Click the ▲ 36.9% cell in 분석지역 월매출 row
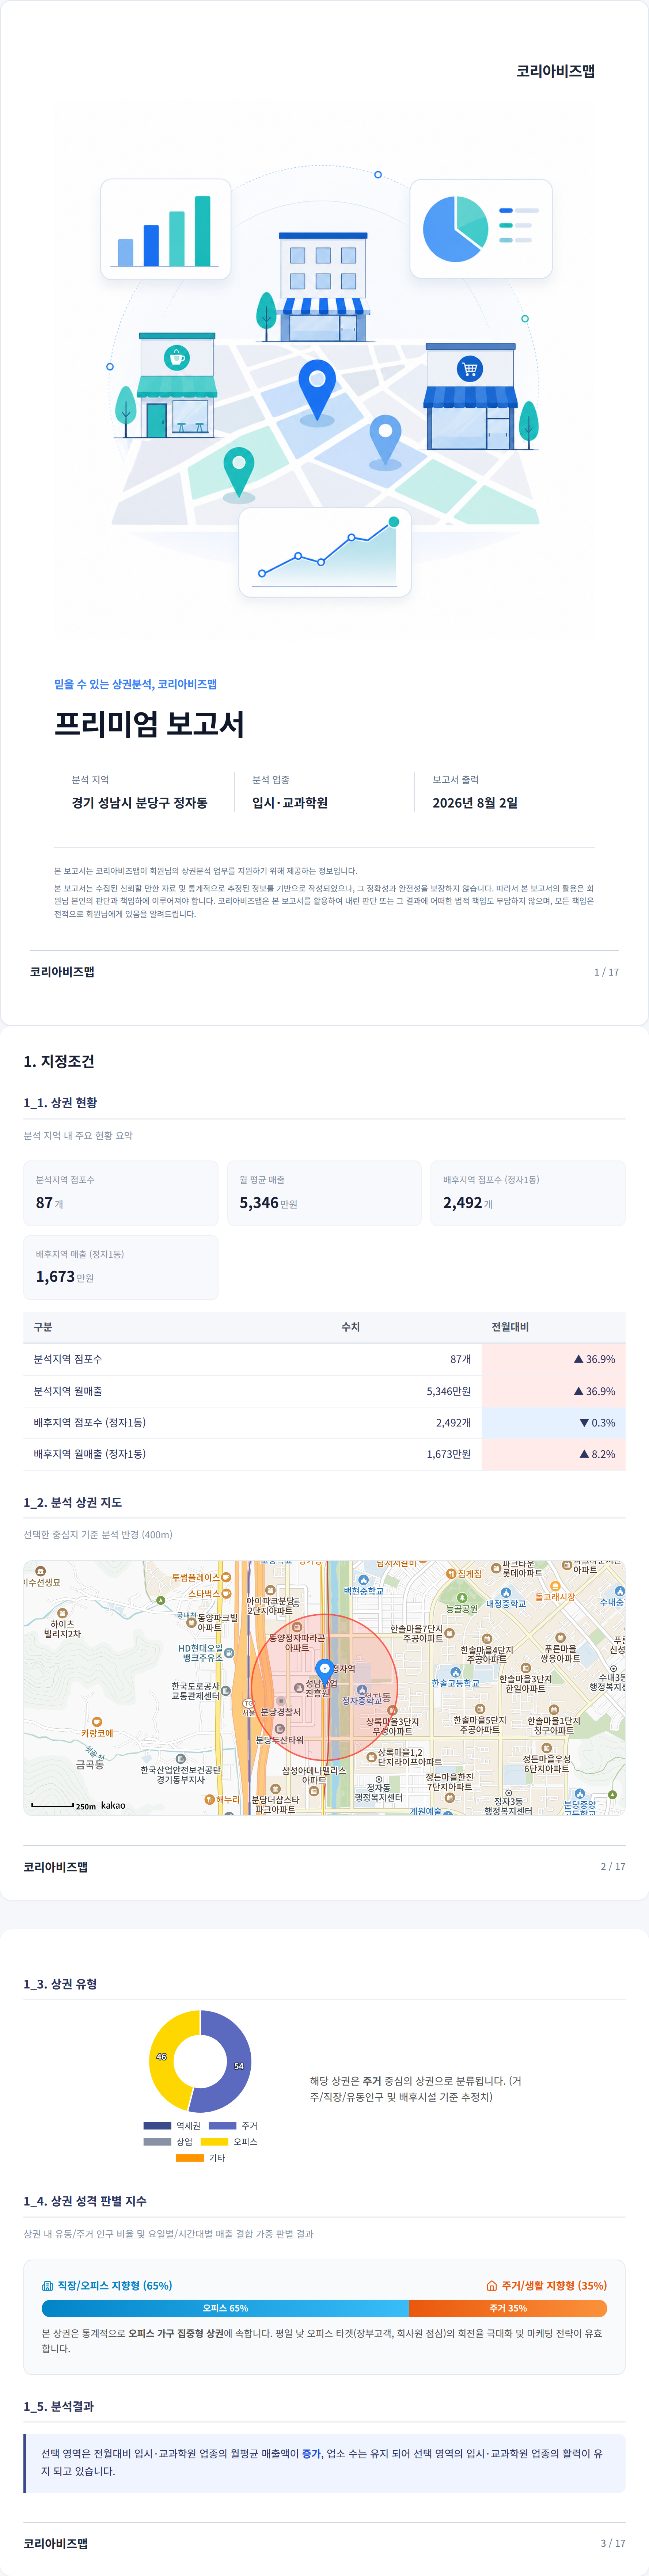 tap(553, 1391)
